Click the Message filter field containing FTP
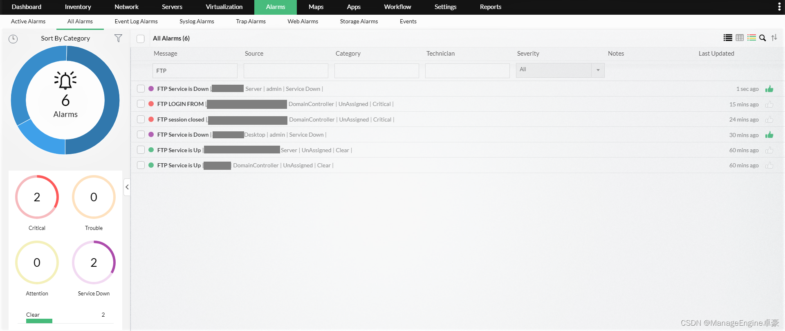The image size is (785, 331). pyautogui.click(x=195, y=70)
